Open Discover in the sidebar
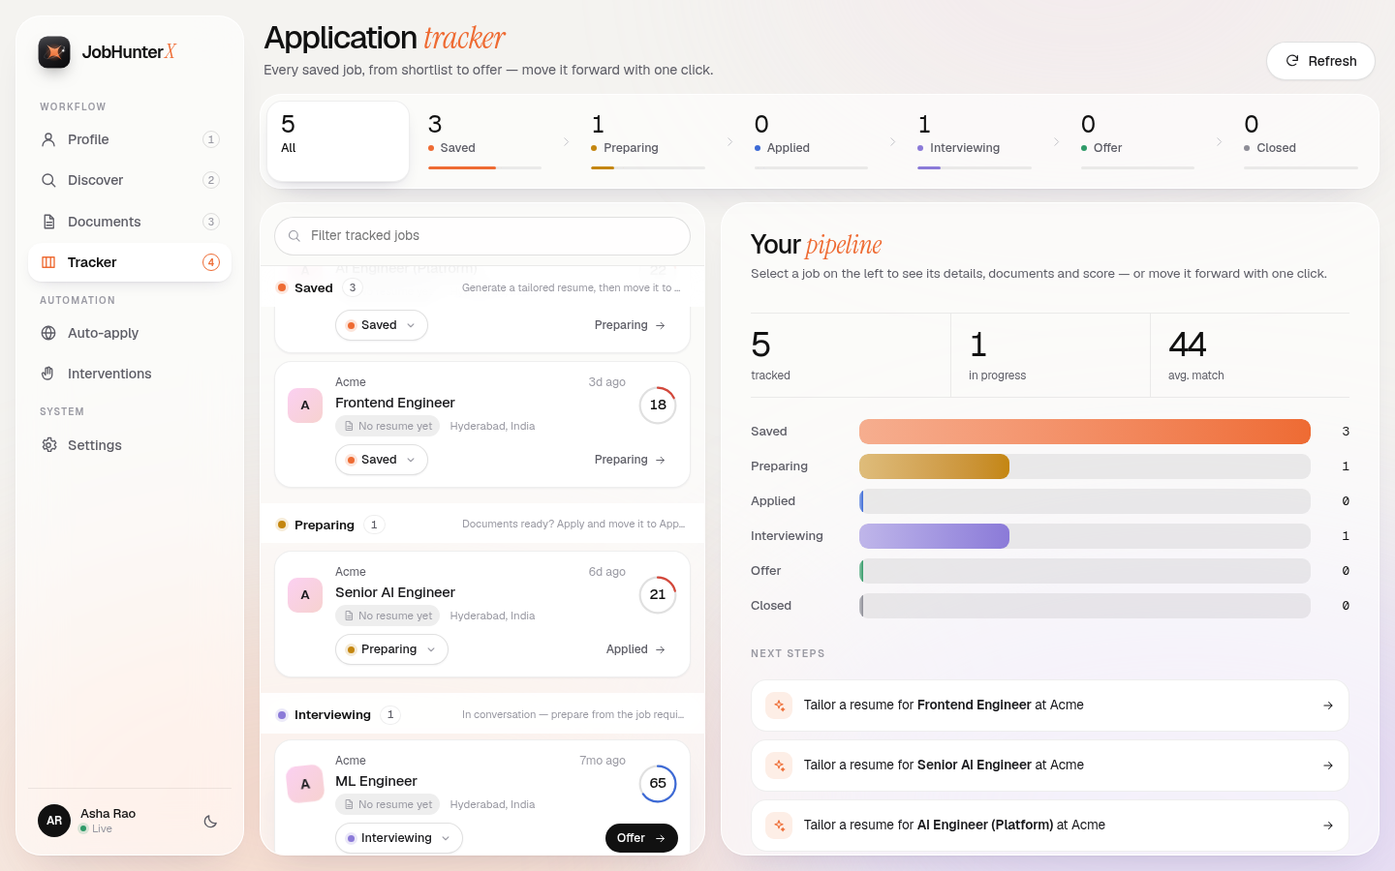The height and width of the screenshot is (871, 1395). (130, 180)
